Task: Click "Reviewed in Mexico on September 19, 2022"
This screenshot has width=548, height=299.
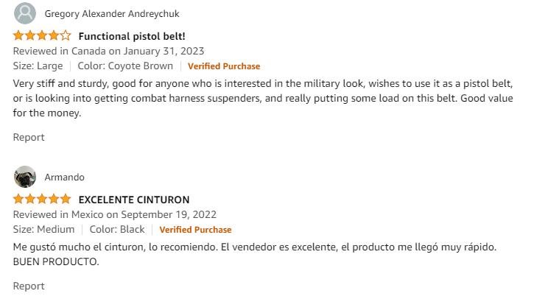Action: click(114, 214)
